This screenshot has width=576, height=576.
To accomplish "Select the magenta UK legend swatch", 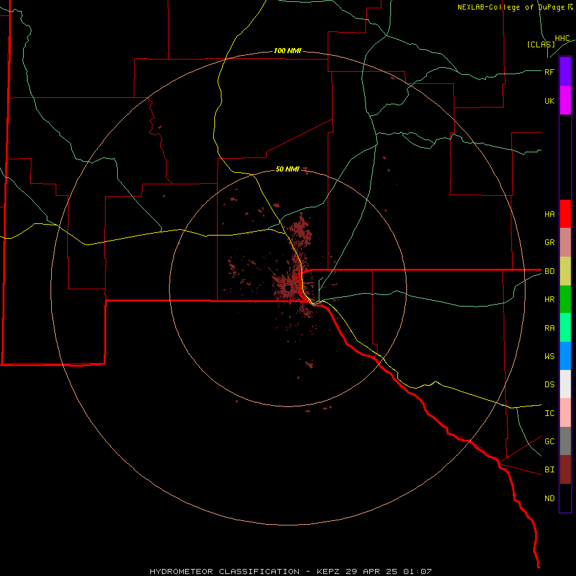I will [x=565, y=100].
